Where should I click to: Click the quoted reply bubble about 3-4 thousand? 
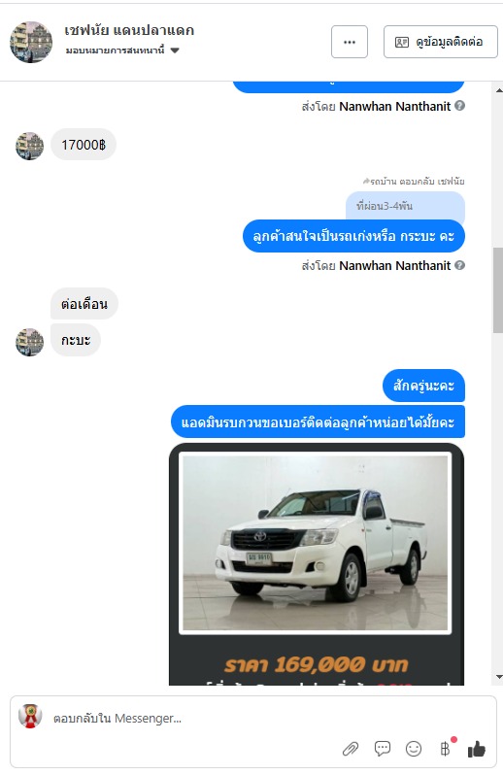pyautogui.click(x=405, y=206)
